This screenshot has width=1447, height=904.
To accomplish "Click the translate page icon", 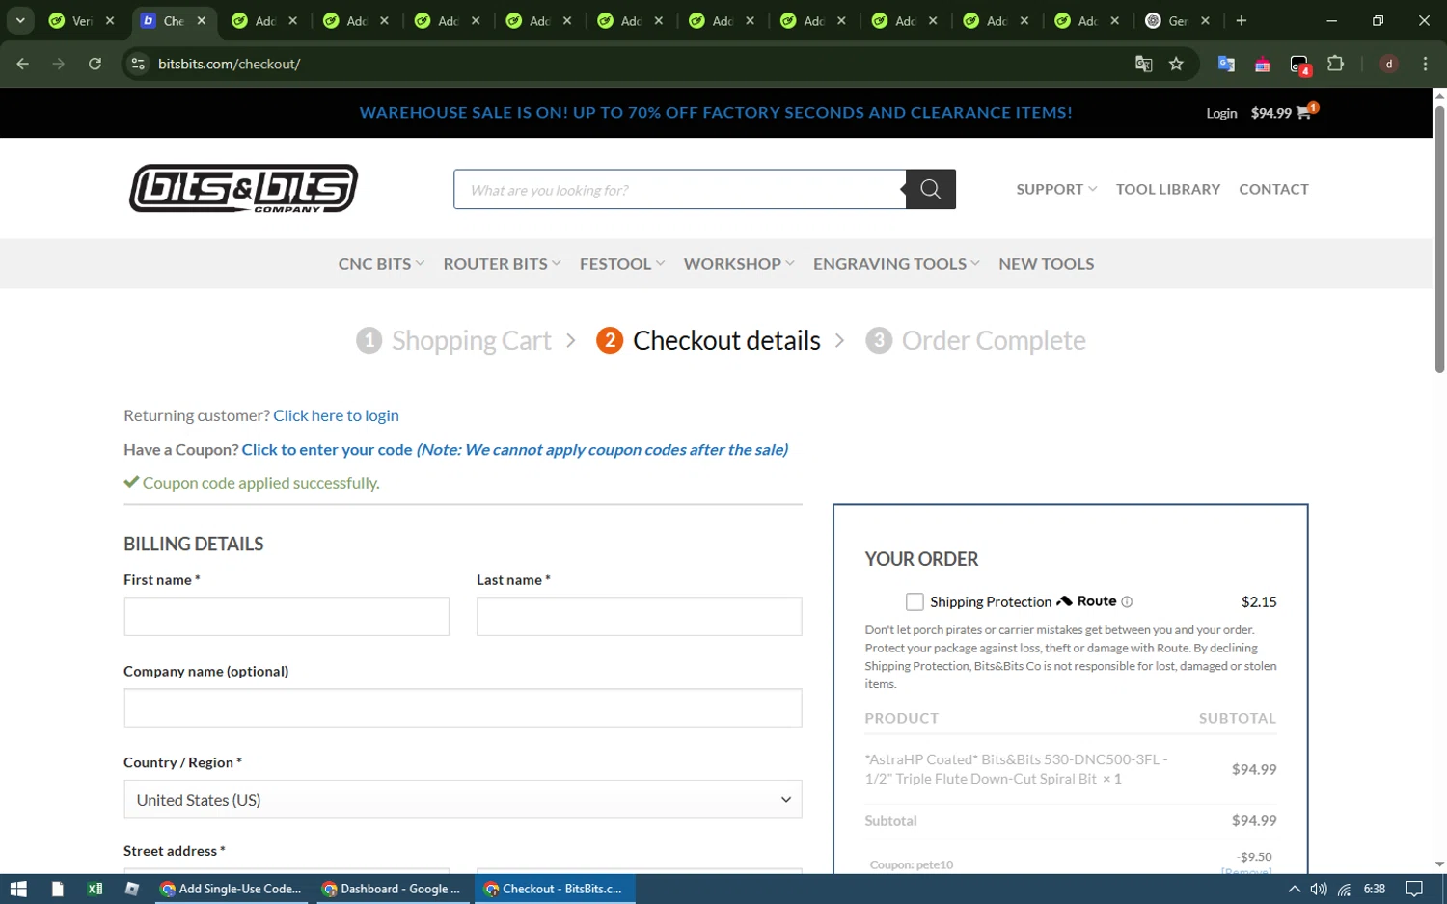I will pyautogui.click(x=1144, y=64).
